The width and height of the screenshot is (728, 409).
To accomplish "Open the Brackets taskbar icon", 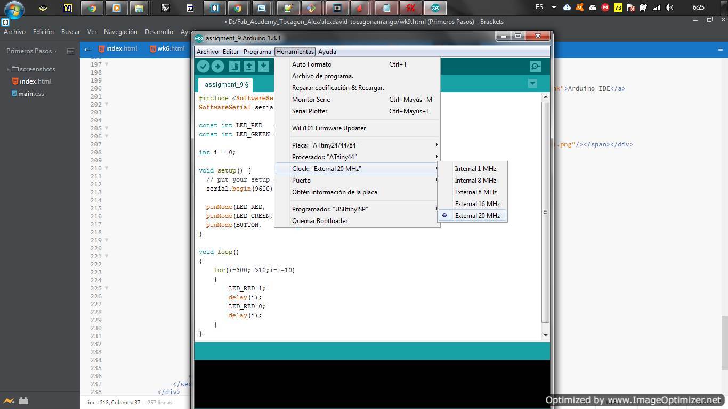I will pos(214,8).
